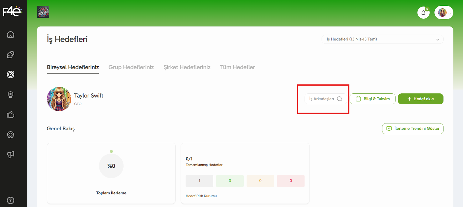Click the Bilgi & Takvim button
The image size is (463, 207).
pos(372,99)
